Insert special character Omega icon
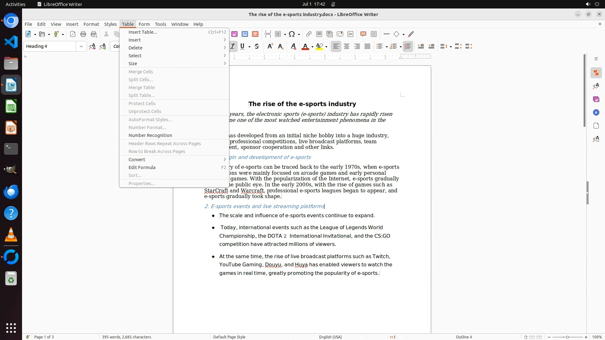 tap(292, 34)
